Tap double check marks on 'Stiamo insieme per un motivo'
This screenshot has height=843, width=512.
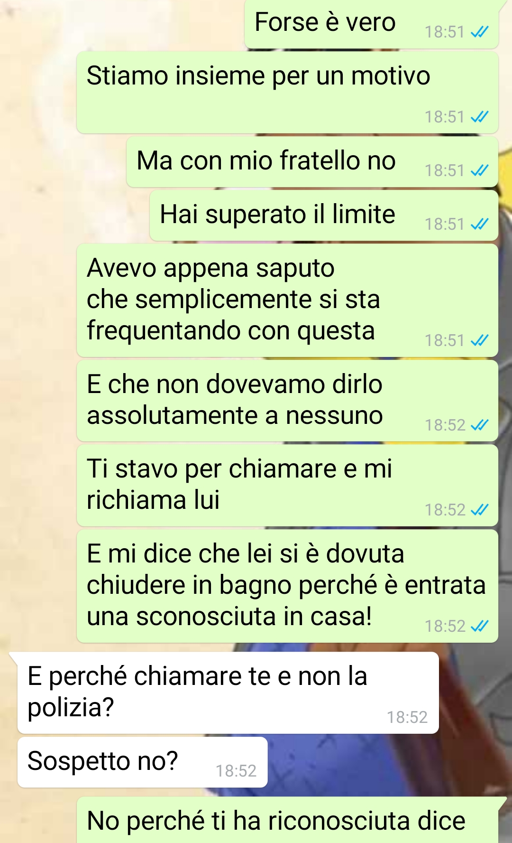[479, 117]
